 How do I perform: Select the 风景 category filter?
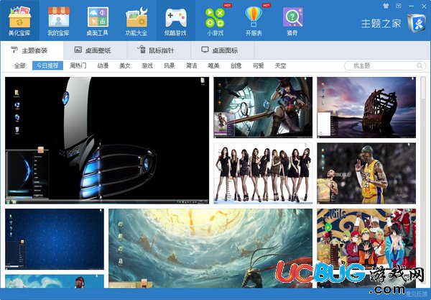170,65
